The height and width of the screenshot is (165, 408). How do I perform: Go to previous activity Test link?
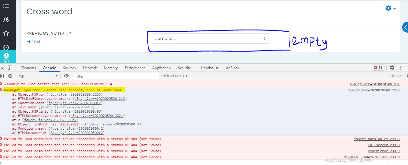[x=34, y=41]
